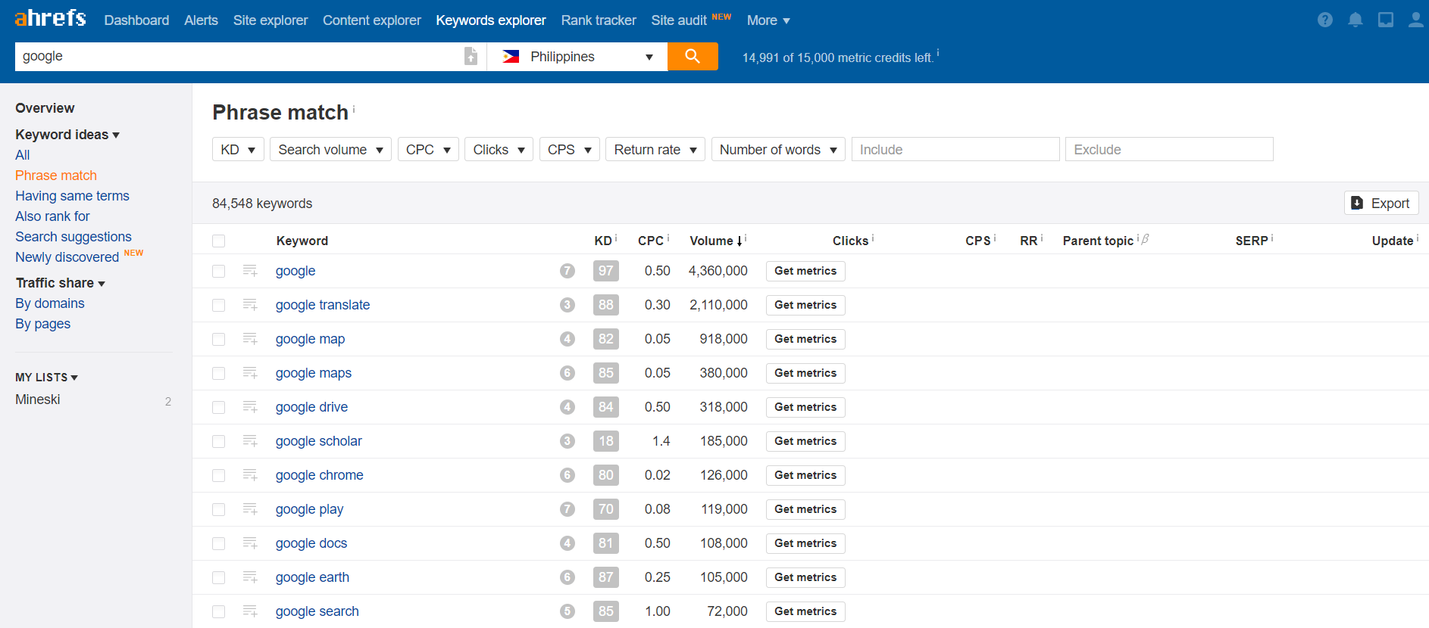Tick the checkbox for google map keyword
Screen dimensions: 1429x628
click(219, 339)
